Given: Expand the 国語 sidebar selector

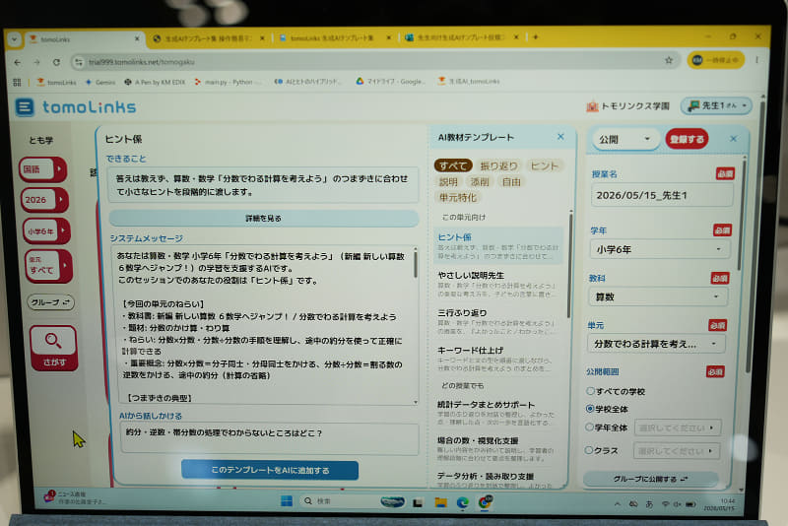Looking at the screenshot, I should tap(43, 169).
